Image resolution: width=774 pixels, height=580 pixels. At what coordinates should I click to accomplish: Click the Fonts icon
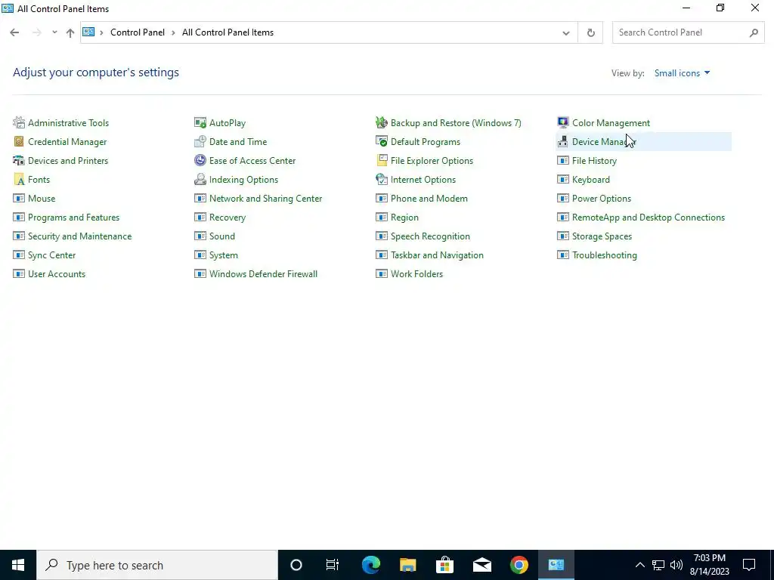tap(19, 179)
